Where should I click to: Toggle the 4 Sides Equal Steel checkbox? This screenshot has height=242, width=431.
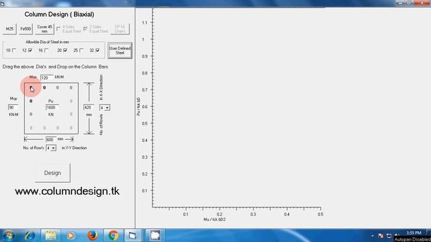(59, 28)
